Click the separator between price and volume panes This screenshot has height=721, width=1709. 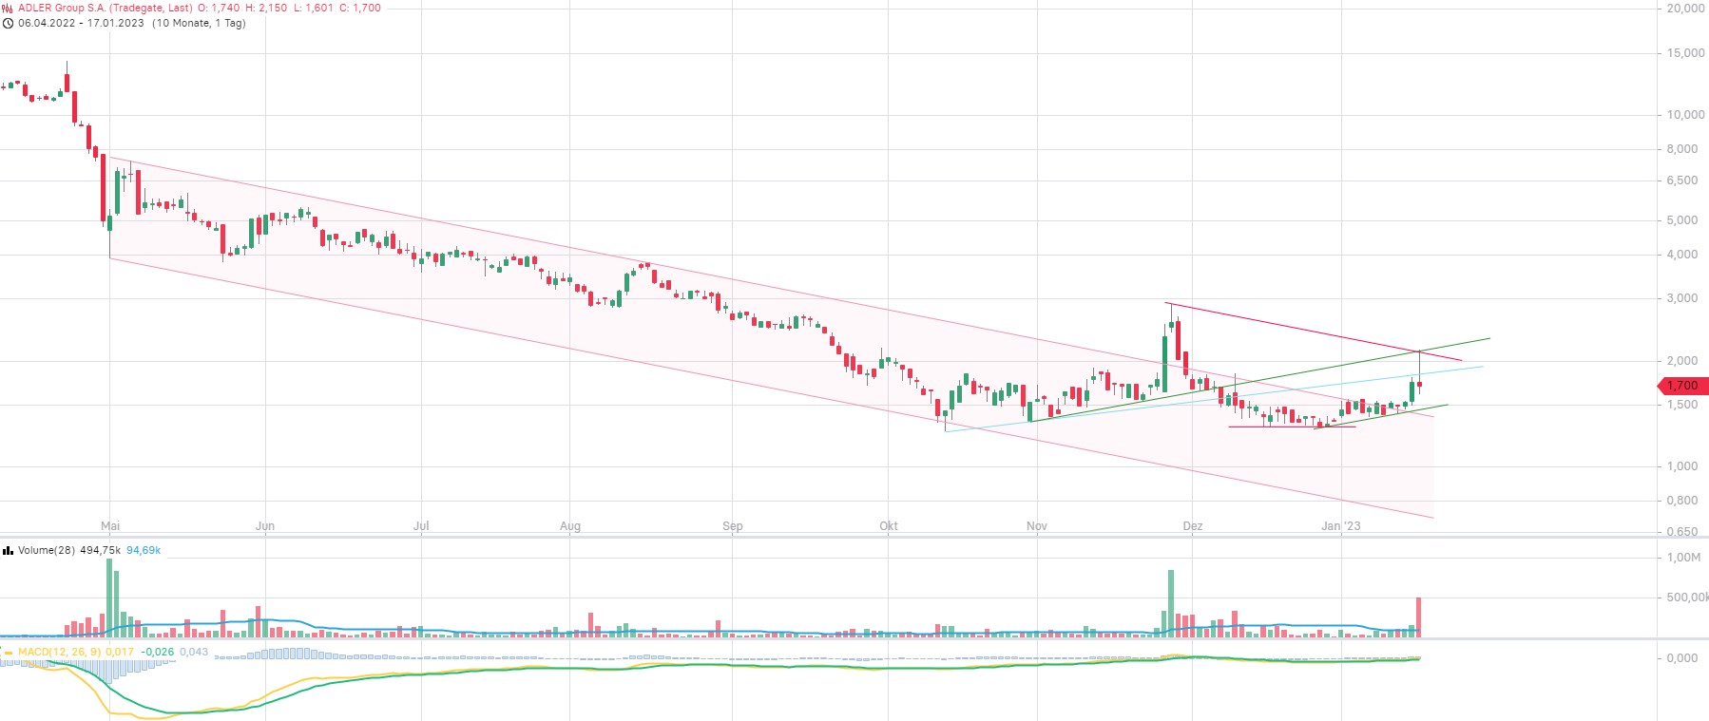click(x=854, y=538)
